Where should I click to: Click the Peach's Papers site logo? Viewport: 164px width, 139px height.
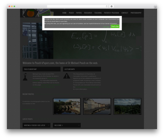(38, 13)
